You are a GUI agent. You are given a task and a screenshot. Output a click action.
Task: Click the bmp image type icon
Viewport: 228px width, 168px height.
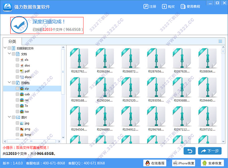[x=22, y=135]
